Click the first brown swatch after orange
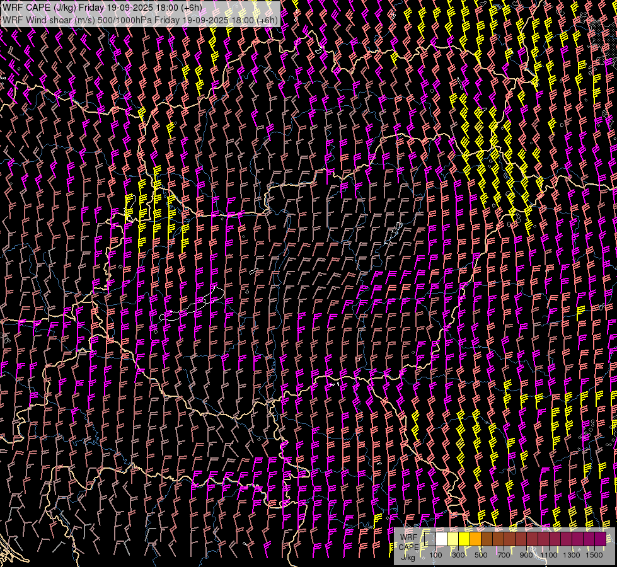 [487, 539]
